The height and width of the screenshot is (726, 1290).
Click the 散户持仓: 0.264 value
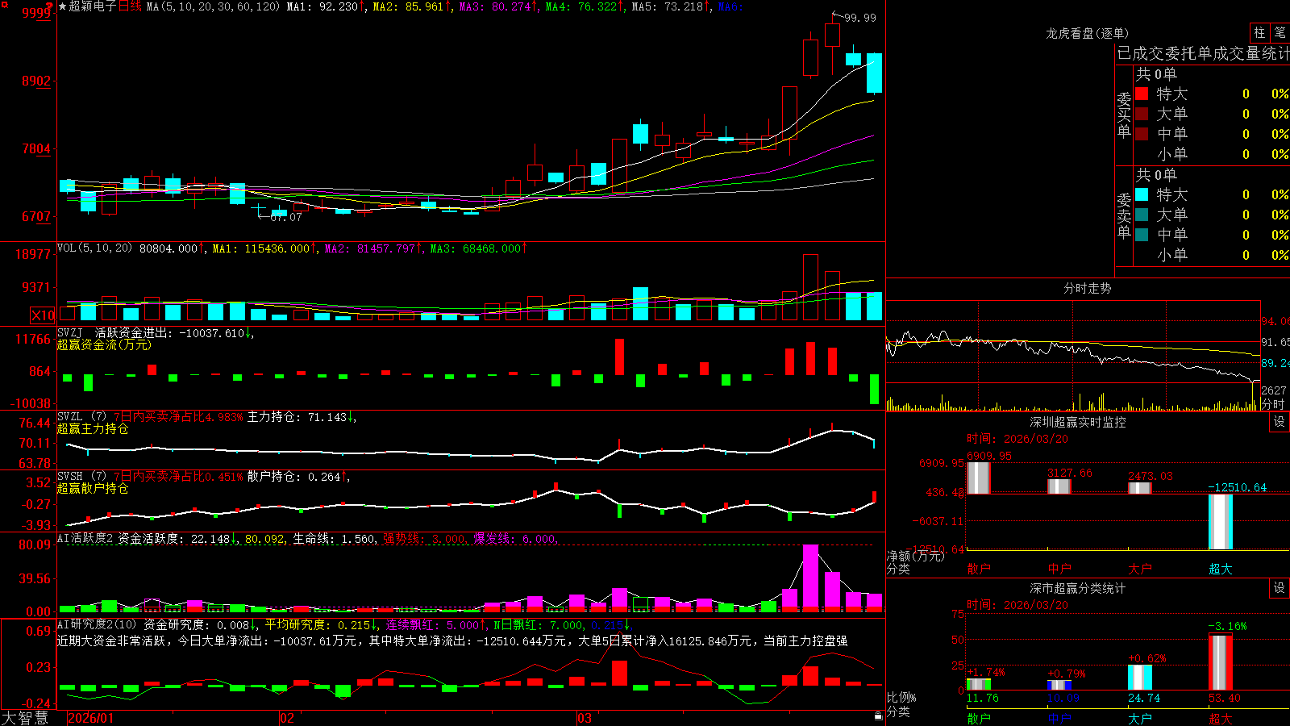click(x=294, y=477)
